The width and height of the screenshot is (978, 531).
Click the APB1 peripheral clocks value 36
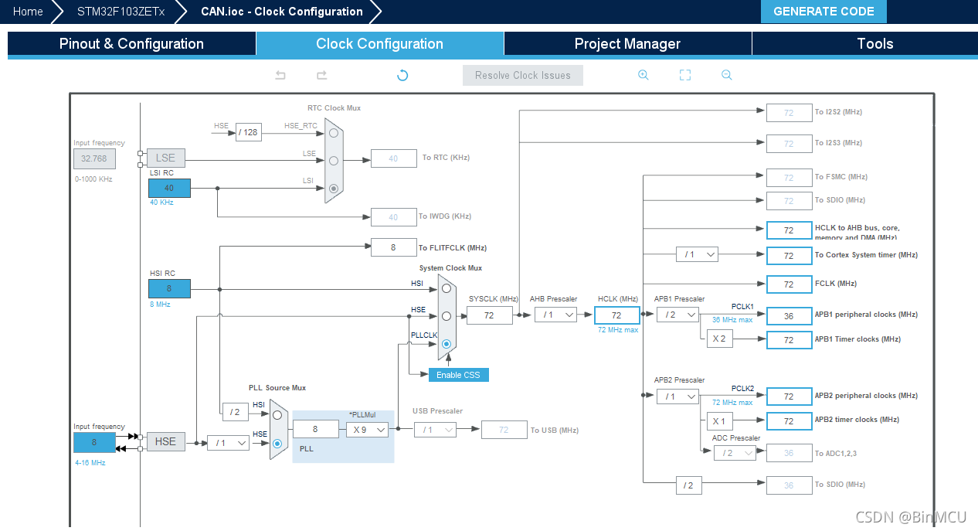[x=789, y=315]
